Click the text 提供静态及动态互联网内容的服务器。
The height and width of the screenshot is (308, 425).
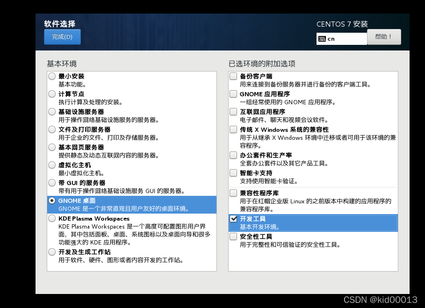[x=108, y=156]
